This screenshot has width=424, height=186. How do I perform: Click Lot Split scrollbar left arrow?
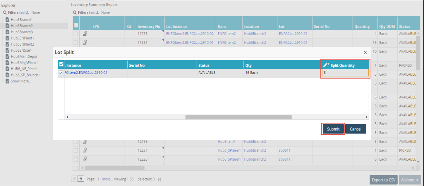click(67, 117)
